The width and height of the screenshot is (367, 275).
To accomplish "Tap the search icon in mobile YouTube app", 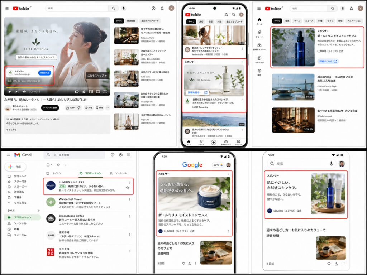I will click(234, 14).
